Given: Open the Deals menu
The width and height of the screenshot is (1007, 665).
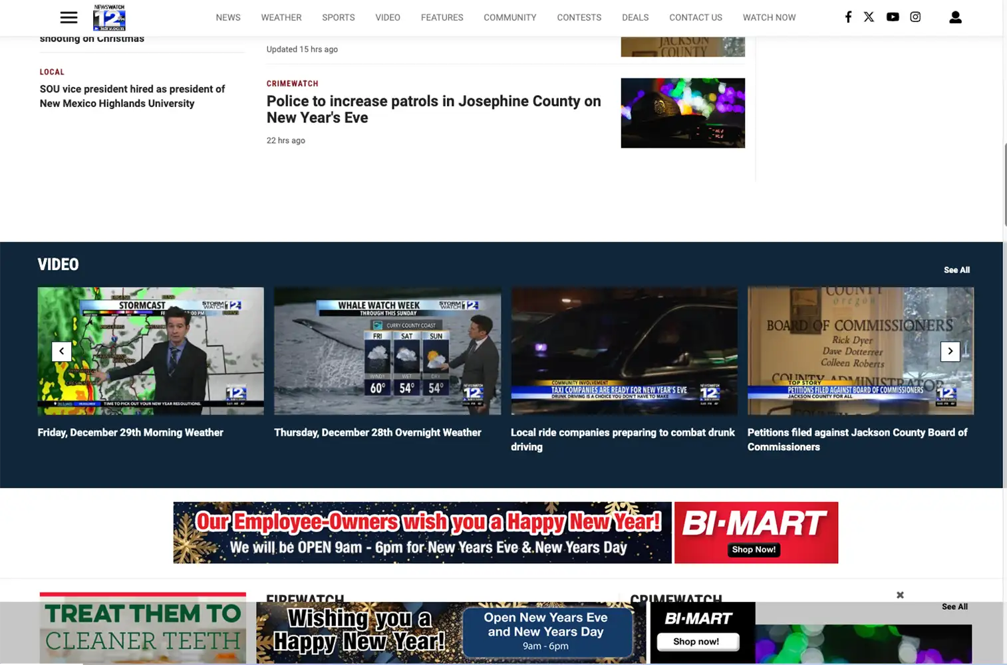Looking at the screenshot, I should 635,17.
